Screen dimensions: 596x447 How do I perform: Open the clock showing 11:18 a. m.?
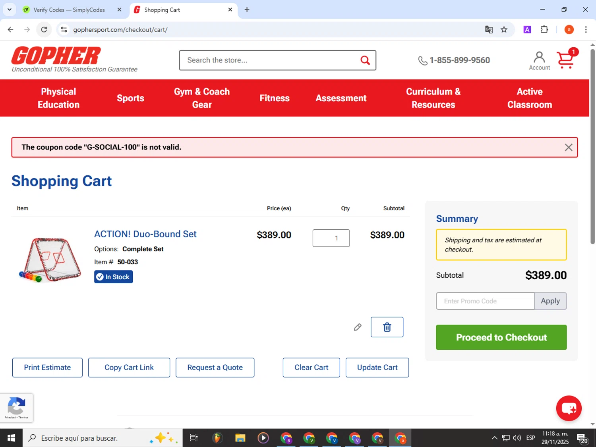point(555,438)
